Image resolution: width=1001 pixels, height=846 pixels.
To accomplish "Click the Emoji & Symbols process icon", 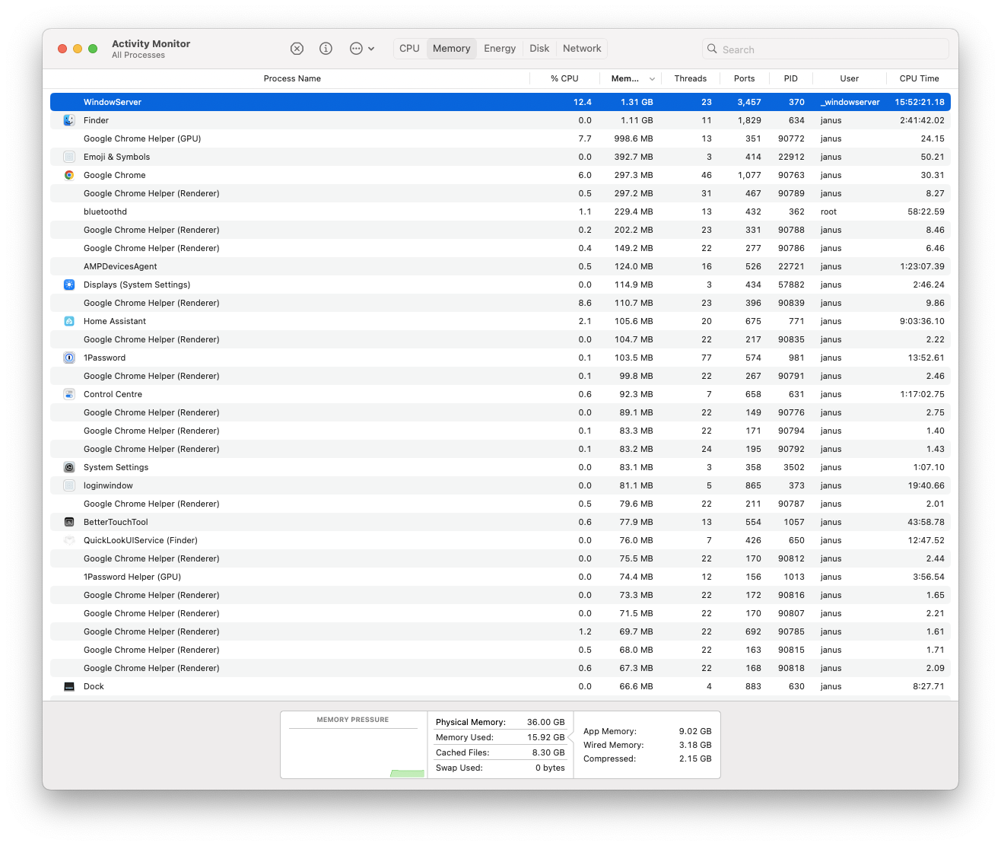I will click(69, 157).
